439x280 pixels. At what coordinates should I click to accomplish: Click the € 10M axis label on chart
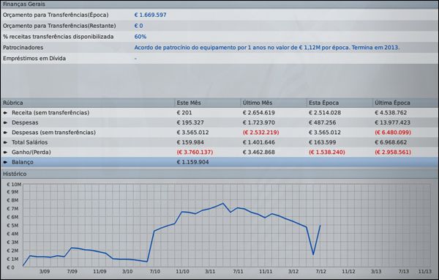pos(14,185)
